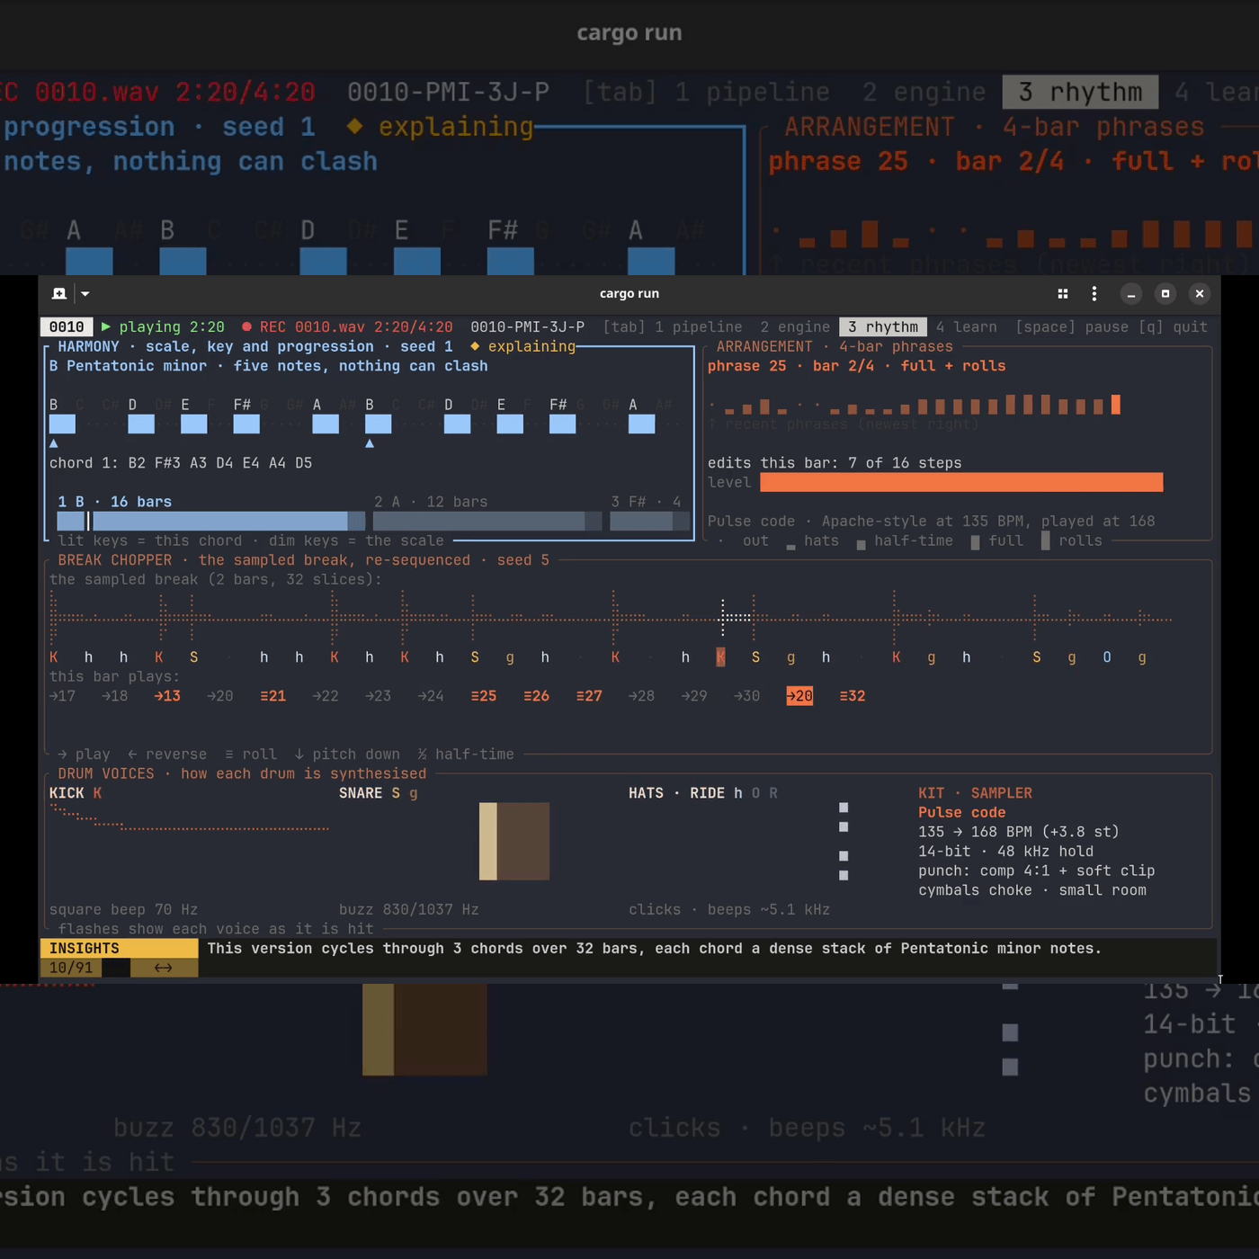The width and height of the screenshot is (1259, 1259).
Task: Click the blue O slice in the break chopper
Action: 1107,657
